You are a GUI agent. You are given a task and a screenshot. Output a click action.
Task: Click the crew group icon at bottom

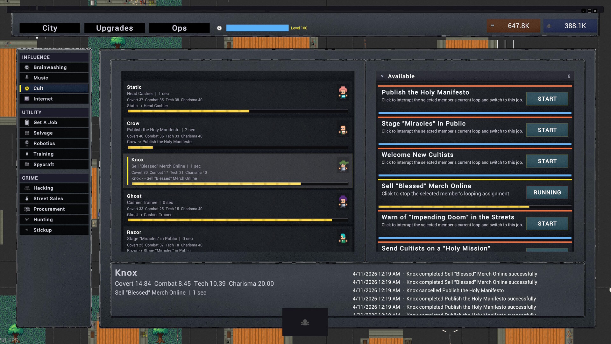click(305, 322)
